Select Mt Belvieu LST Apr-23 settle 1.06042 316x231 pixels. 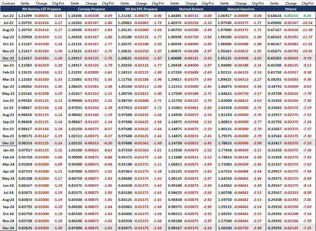[x=25, y=86]
